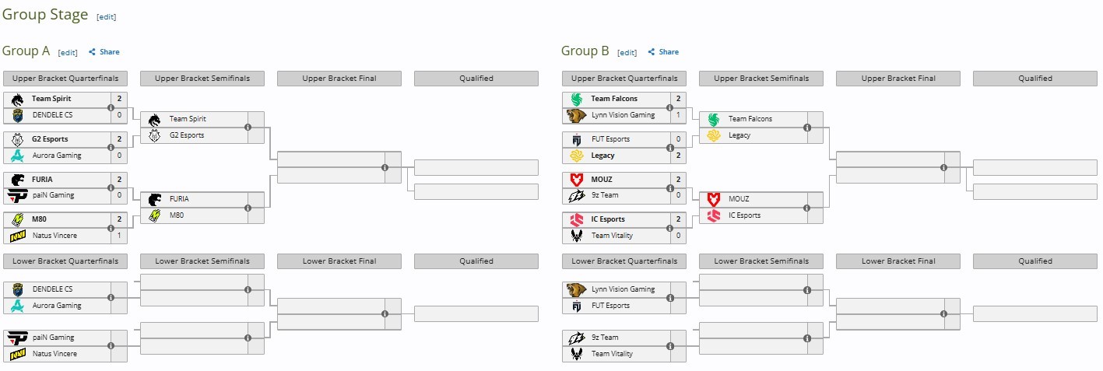
Task: Open match info for FURIA vs M80 semifinal
Action: 248,208
